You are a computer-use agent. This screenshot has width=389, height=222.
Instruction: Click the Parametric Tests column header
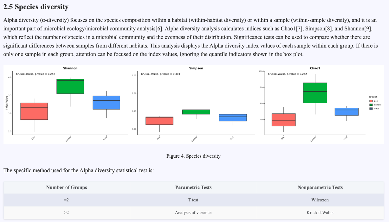(193, 187)
